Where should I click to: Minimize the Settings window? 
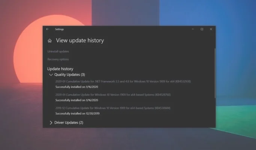point(193,29)
